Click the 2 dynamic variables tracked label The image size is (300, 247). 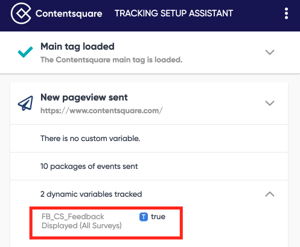pyautogui.click(x=91, y=194)
